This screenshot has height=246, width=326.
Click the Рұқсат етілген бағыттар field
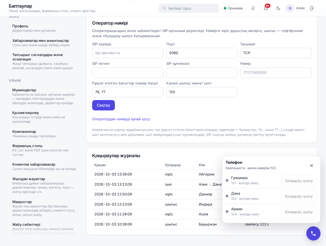coord(128,92)
